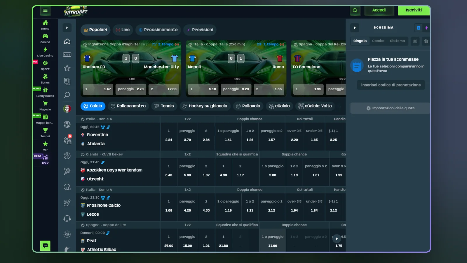
Task: Pick Napoli pareggio odds 3.20
Action: pyautogui.click(x=236, y=89)
